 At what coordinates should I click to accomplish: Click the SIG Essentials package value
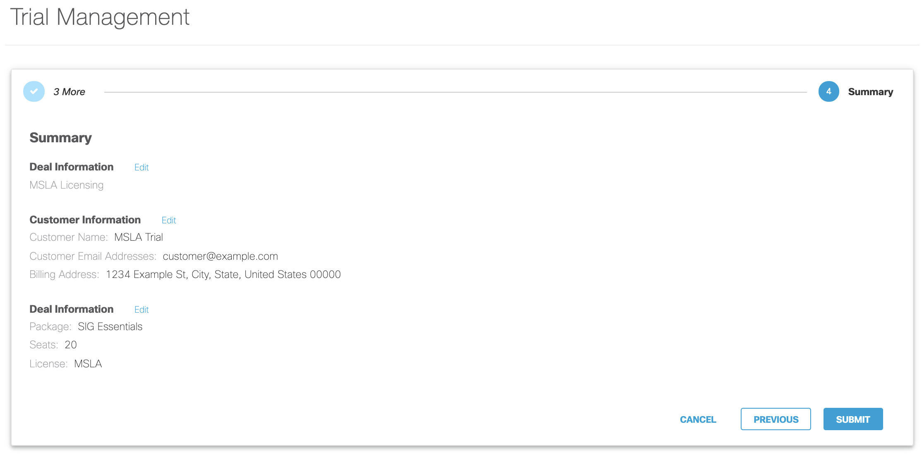tap(110, 327)
